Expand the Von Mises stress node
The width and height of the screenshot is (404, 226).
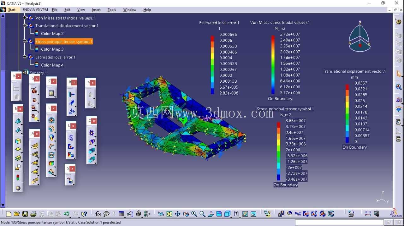tap(25, 18)
